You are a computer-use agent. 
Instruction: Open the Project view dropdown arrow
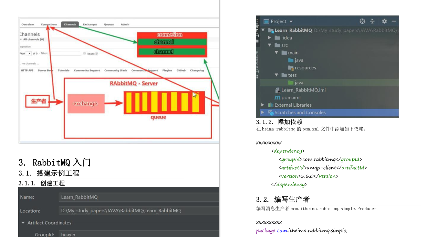[x=290, y=21]
